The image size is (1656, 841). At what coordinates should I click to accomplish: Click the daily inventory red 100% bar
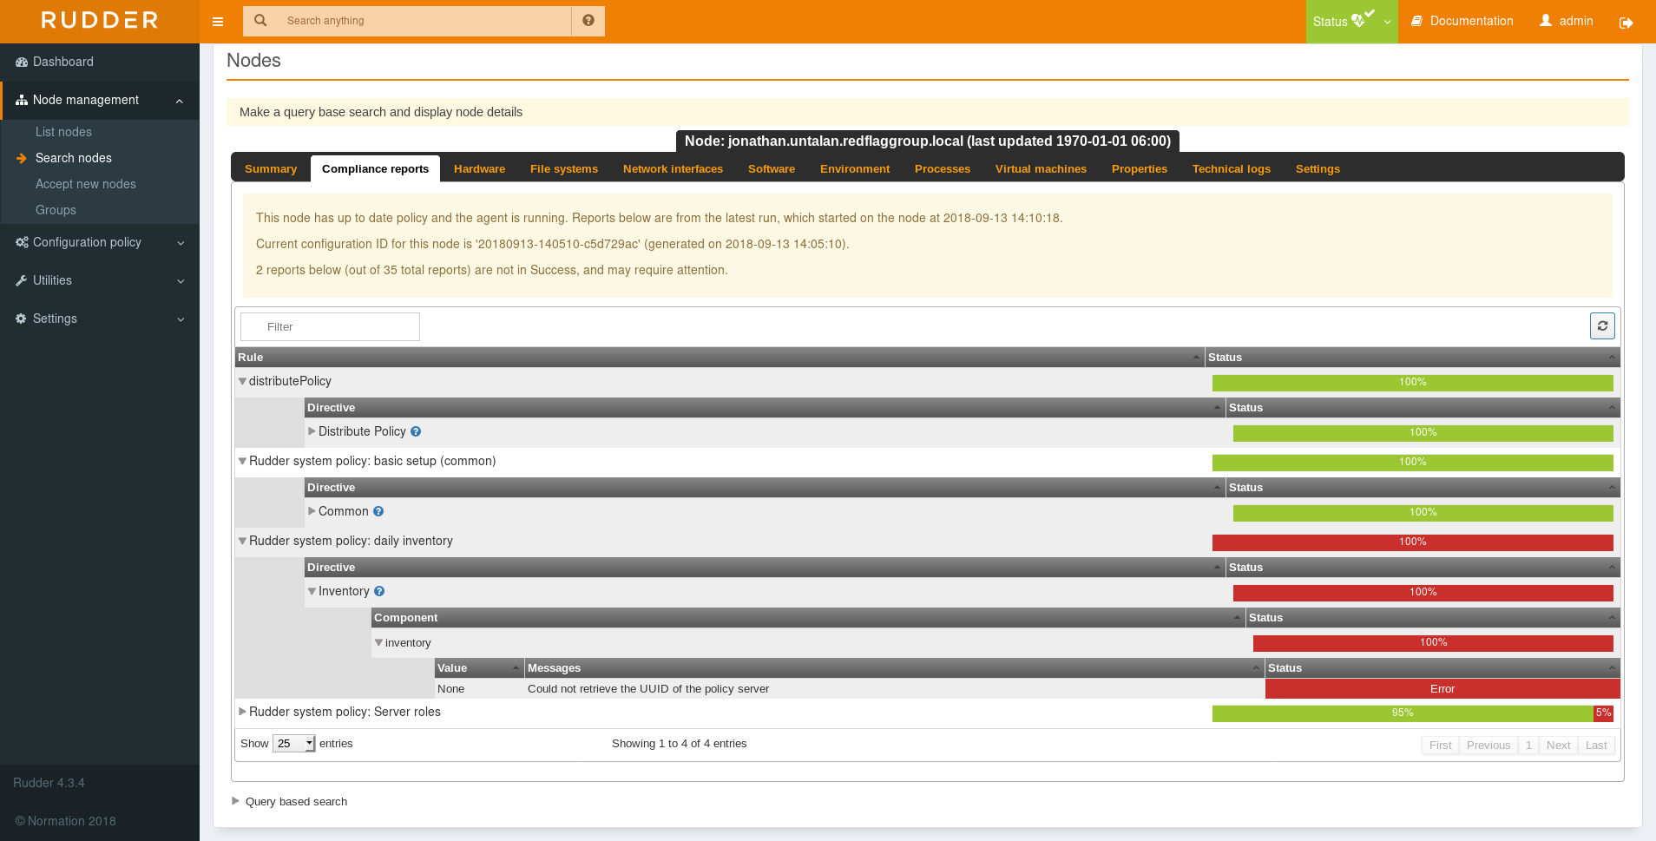coord(1412,542)
